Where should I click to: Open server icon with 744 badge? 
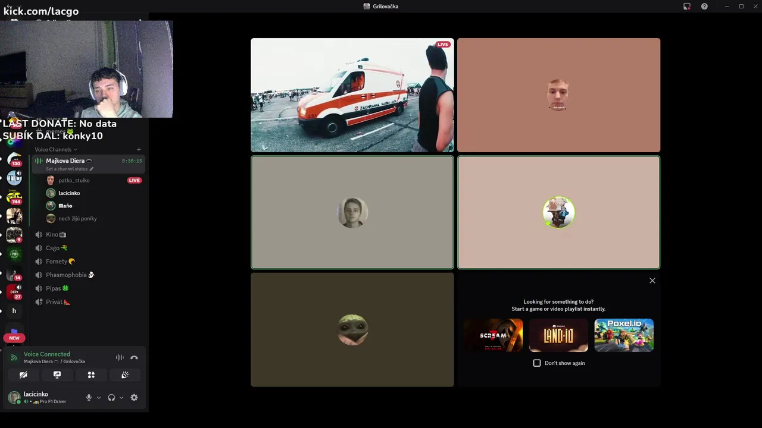[x=14, y=197]
